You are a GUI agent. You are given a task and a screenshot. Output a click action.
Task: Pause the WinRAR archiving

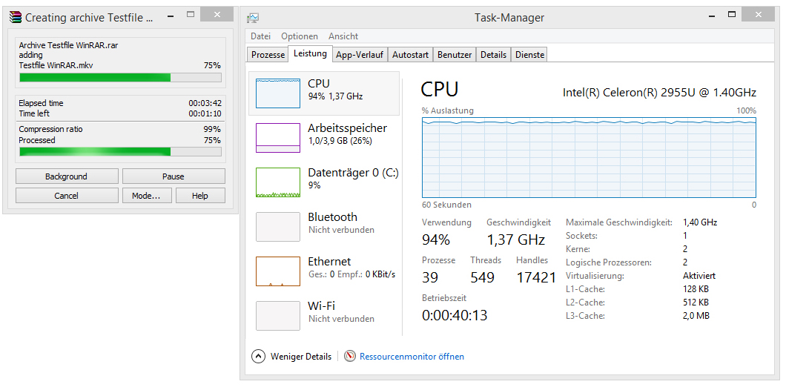pyautogui.click(x=174, y=176)
